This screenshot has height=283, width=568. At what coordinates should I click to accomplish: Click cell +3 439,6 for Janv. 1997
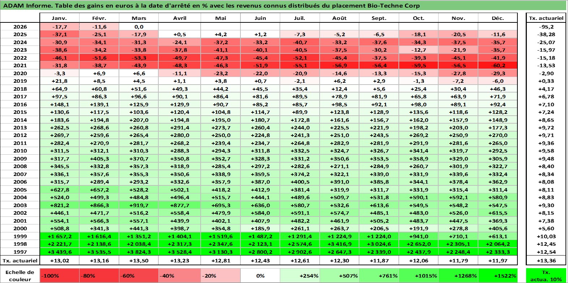pyautogui.click(x=59, y=252)
